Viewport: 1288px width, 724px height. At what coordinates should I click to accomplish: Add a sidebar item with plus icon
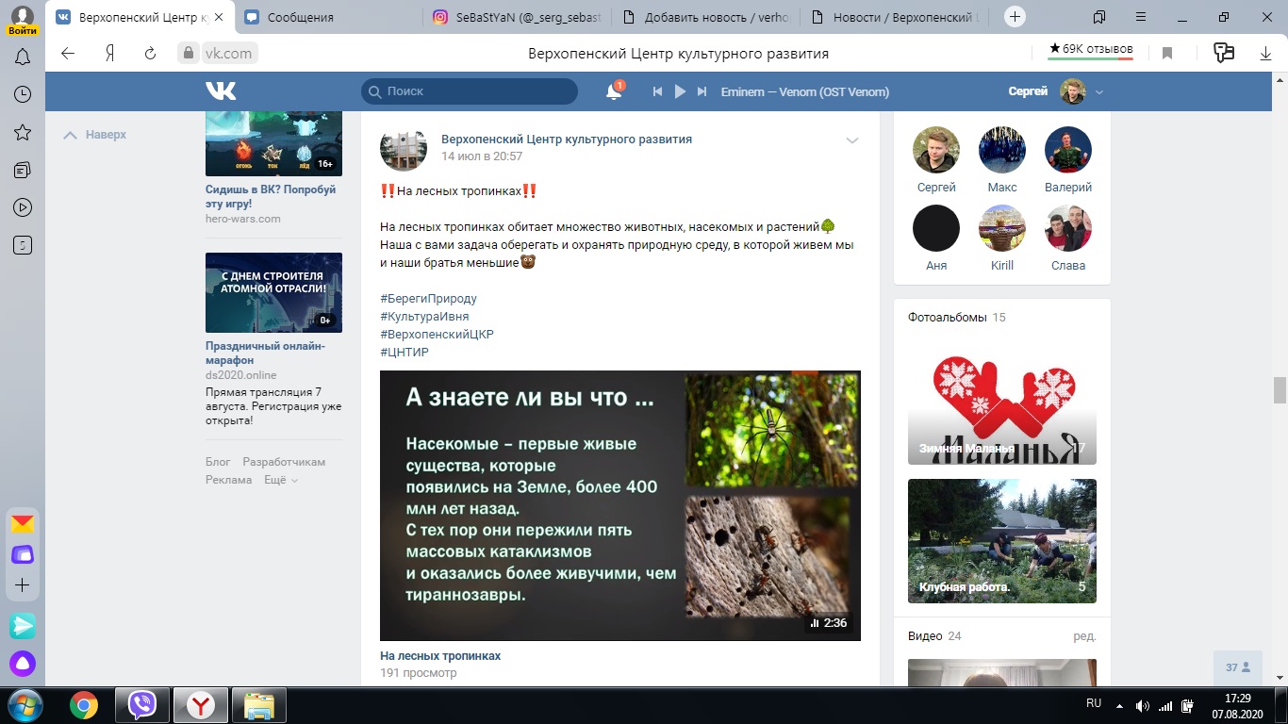pos(23,585)
